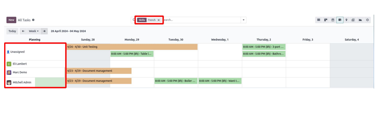The width and height of the screenshot is (375, 115).
Task: Switch to the list view icon
Action: click(x=319, y=20)
